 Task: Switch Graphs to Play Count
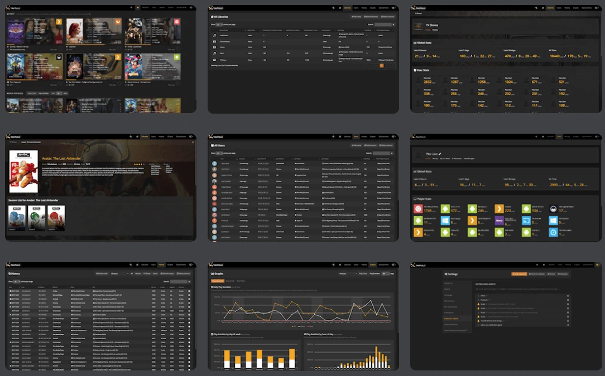(x=363, y=274)
